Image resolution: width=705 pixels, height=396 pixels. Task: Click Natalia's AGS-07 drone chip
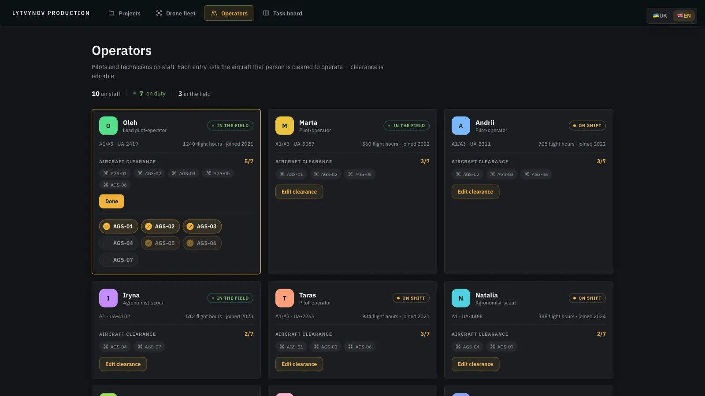click(x=502, y=347)
